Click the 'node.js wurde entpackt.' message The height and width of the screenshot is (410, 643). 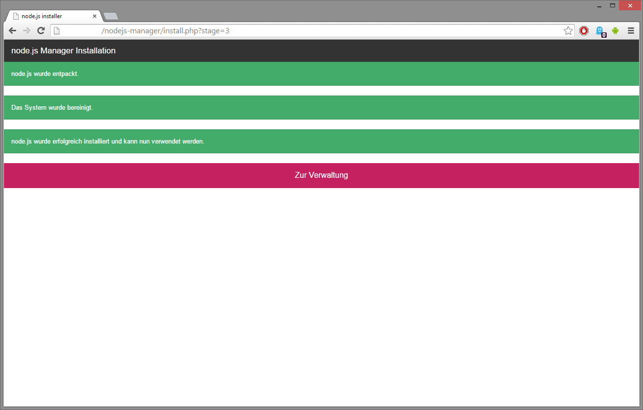click(x=321, y=74)
